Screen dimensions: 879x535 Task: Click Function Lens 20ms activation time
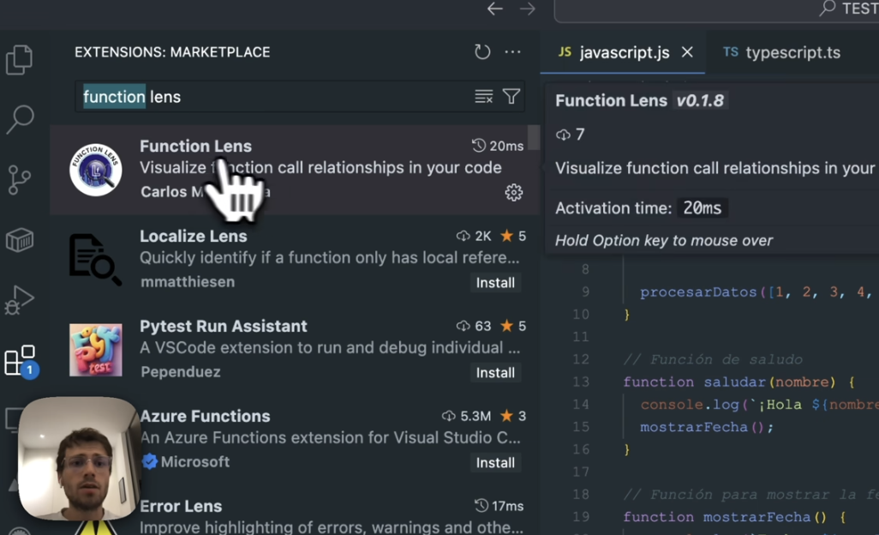[498, 146]
